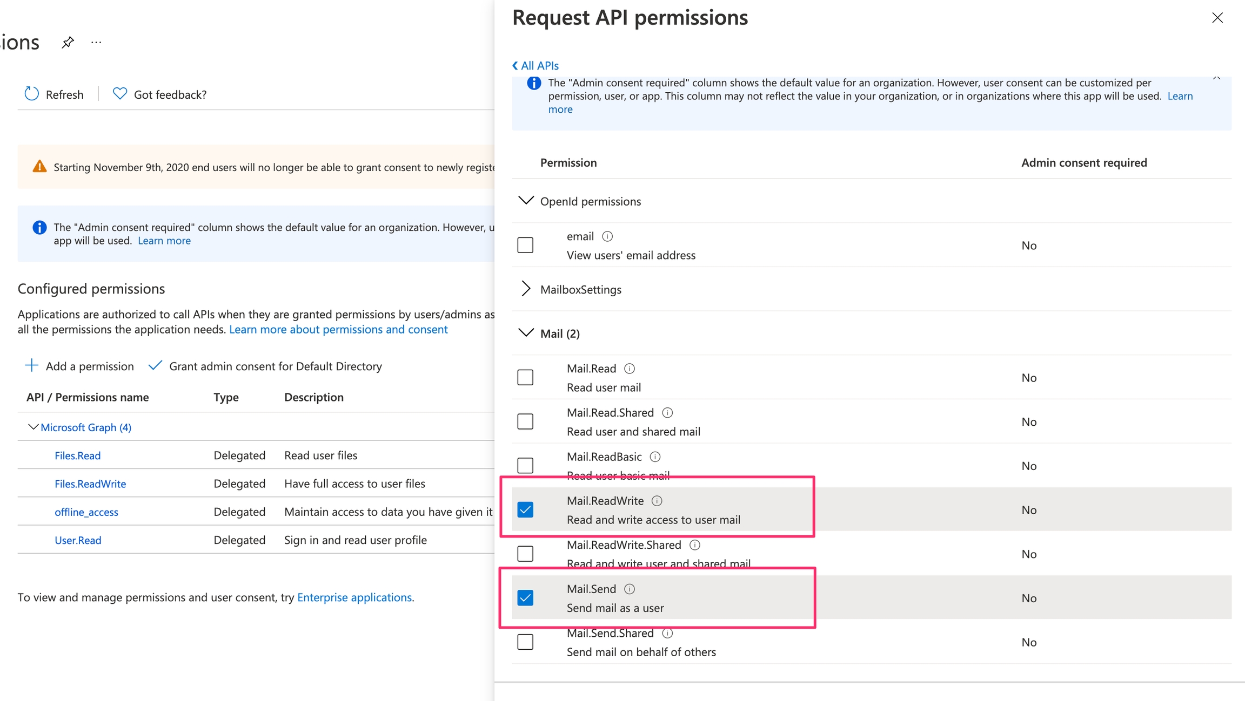Collapse the OpenId permissions group
The width and height of the screenshot is (1245, 701).
525,201
